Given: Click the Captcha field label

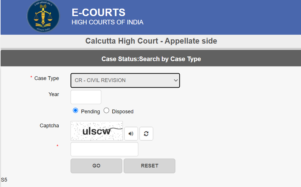Looking at the screenshot, I should 49,126.
